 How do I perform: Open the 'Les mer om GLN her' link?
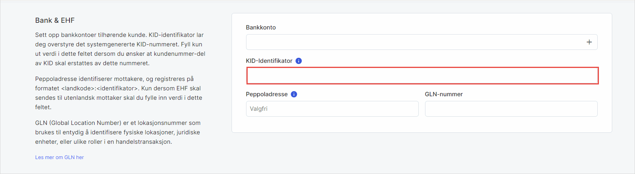coord(60,157)
